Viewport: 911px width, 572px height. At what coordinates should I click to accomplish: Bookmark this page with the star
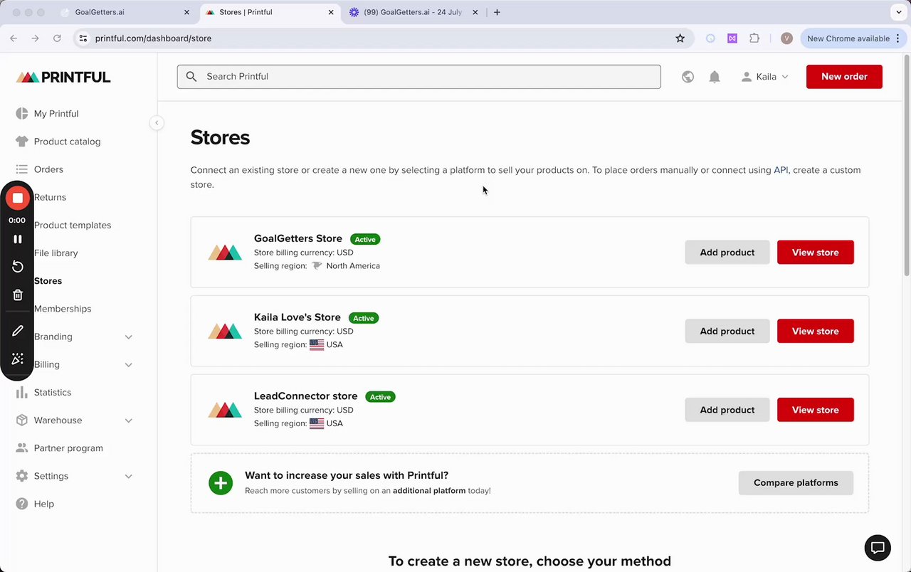680,38
